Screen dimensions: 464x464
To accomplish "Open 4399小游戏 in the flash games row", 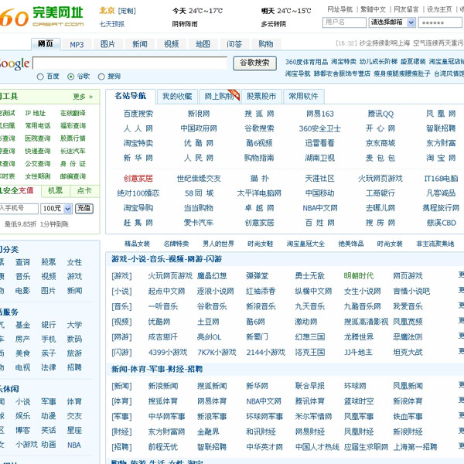I will (168, 352).
